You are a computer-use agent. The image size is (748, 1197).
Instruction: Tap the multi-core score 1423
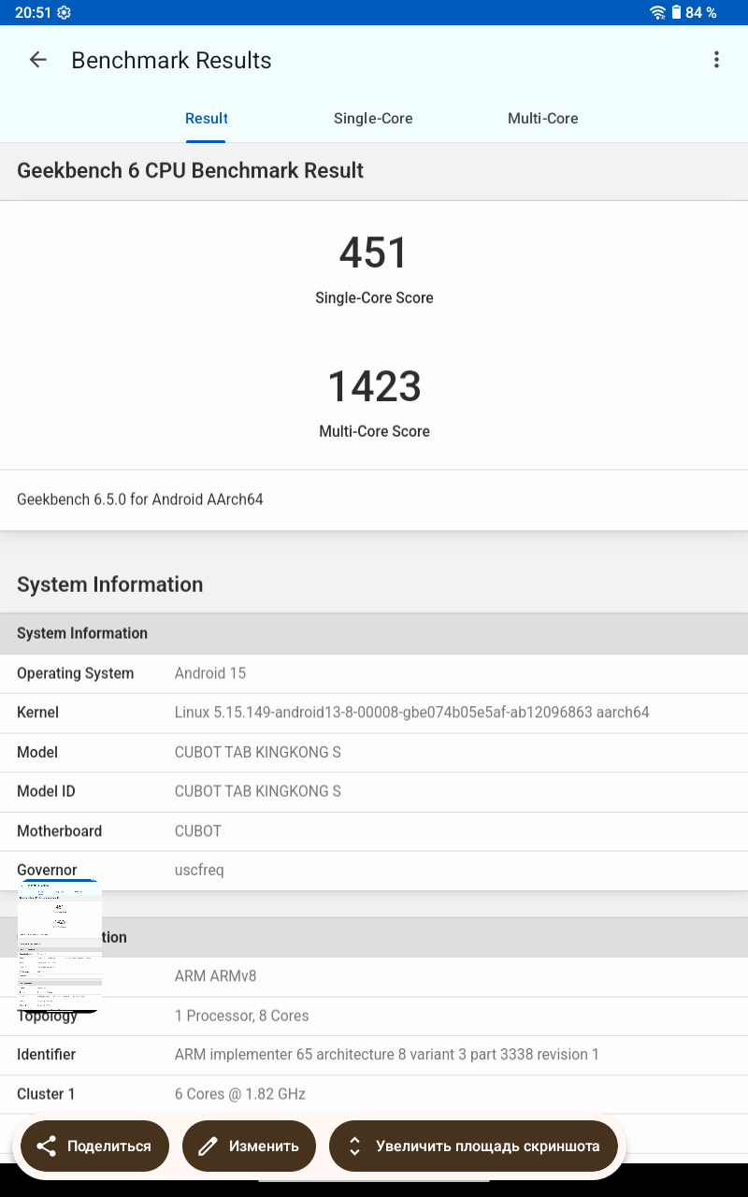(374, 386)
